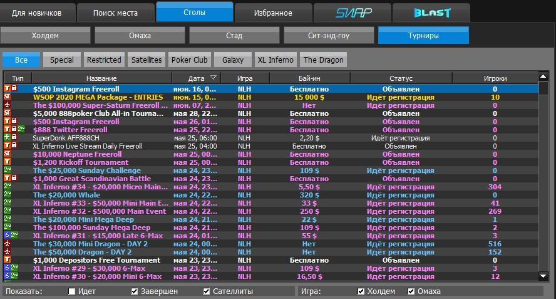Click the ST icon in the WSOP 2020 MEGA Package row
Image resolution: width=556 pixels, height=299 pixels.
click(x=7, y=97)
